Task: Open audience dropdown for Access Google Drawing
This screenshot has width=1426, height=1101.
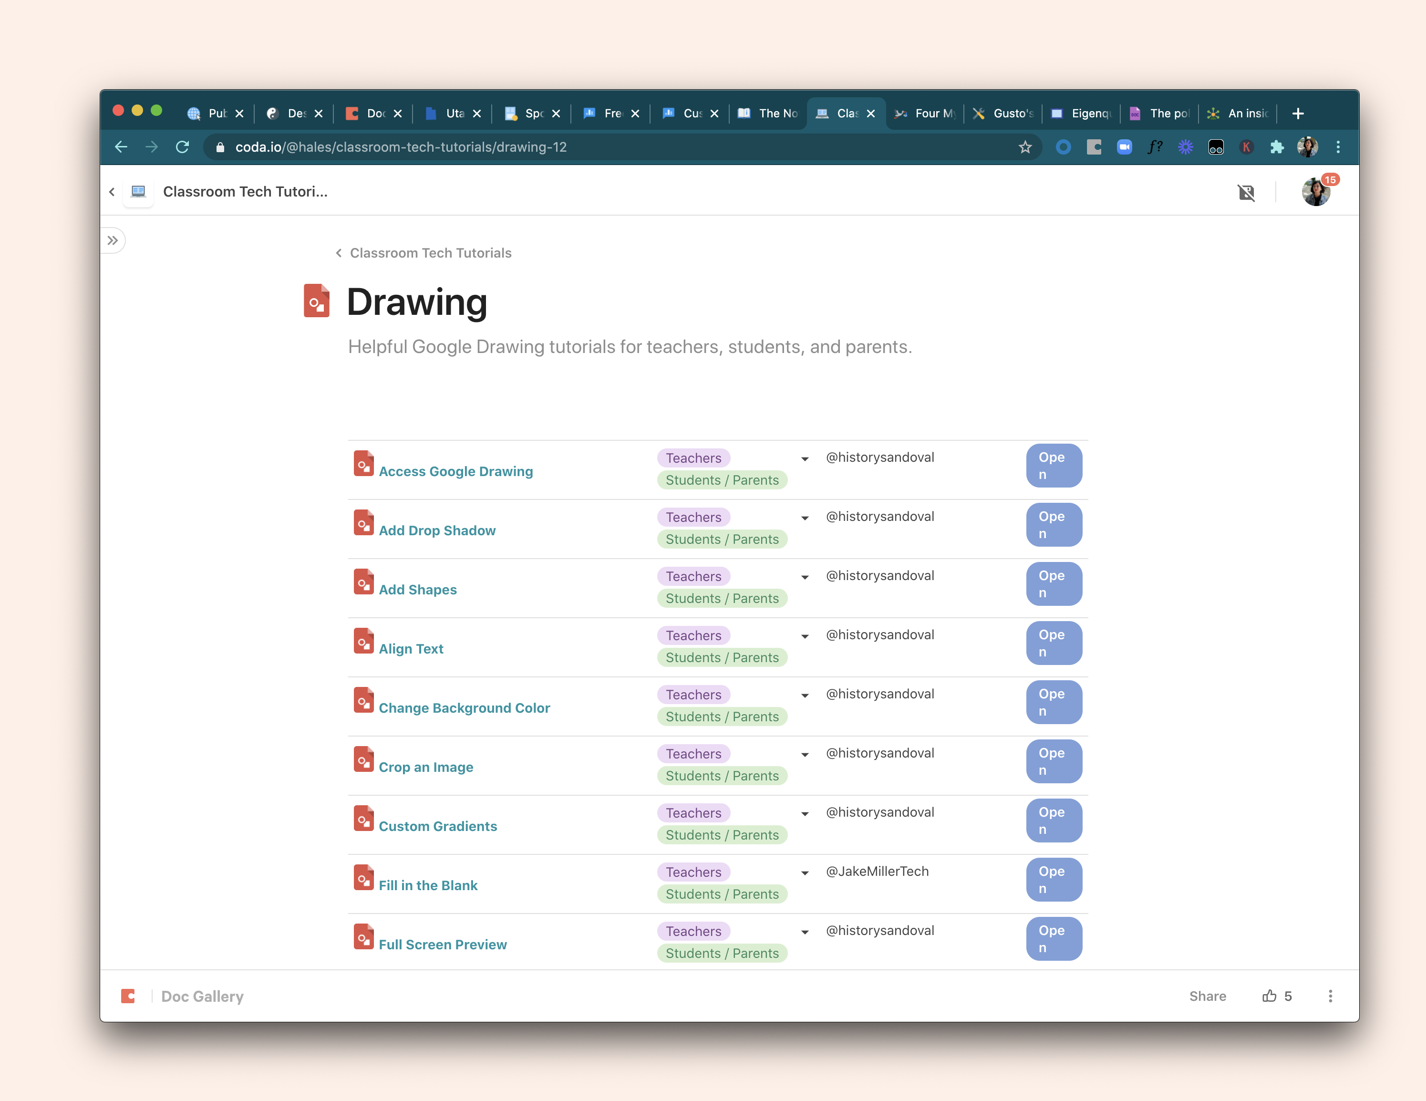Action: 805,459
